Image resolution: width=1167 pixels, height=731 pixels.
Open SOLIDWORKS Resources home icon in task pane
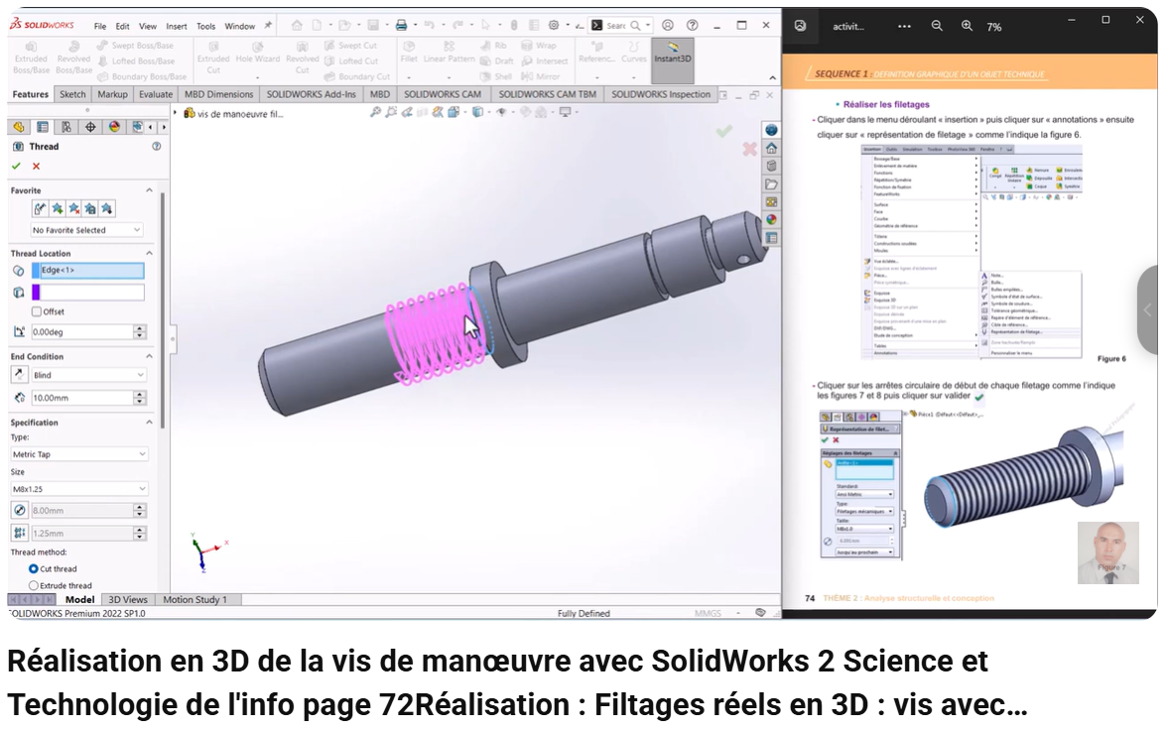click(x=771, y=148)
